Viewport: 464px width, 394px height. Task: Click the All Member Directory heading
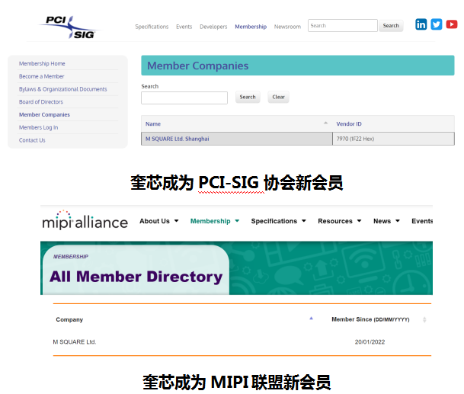(136, 277)
